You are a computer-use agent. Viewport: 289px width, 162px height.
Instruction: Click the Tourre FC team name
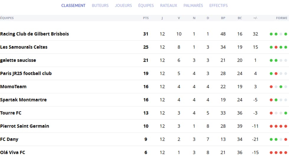click(x=11, y=113)
